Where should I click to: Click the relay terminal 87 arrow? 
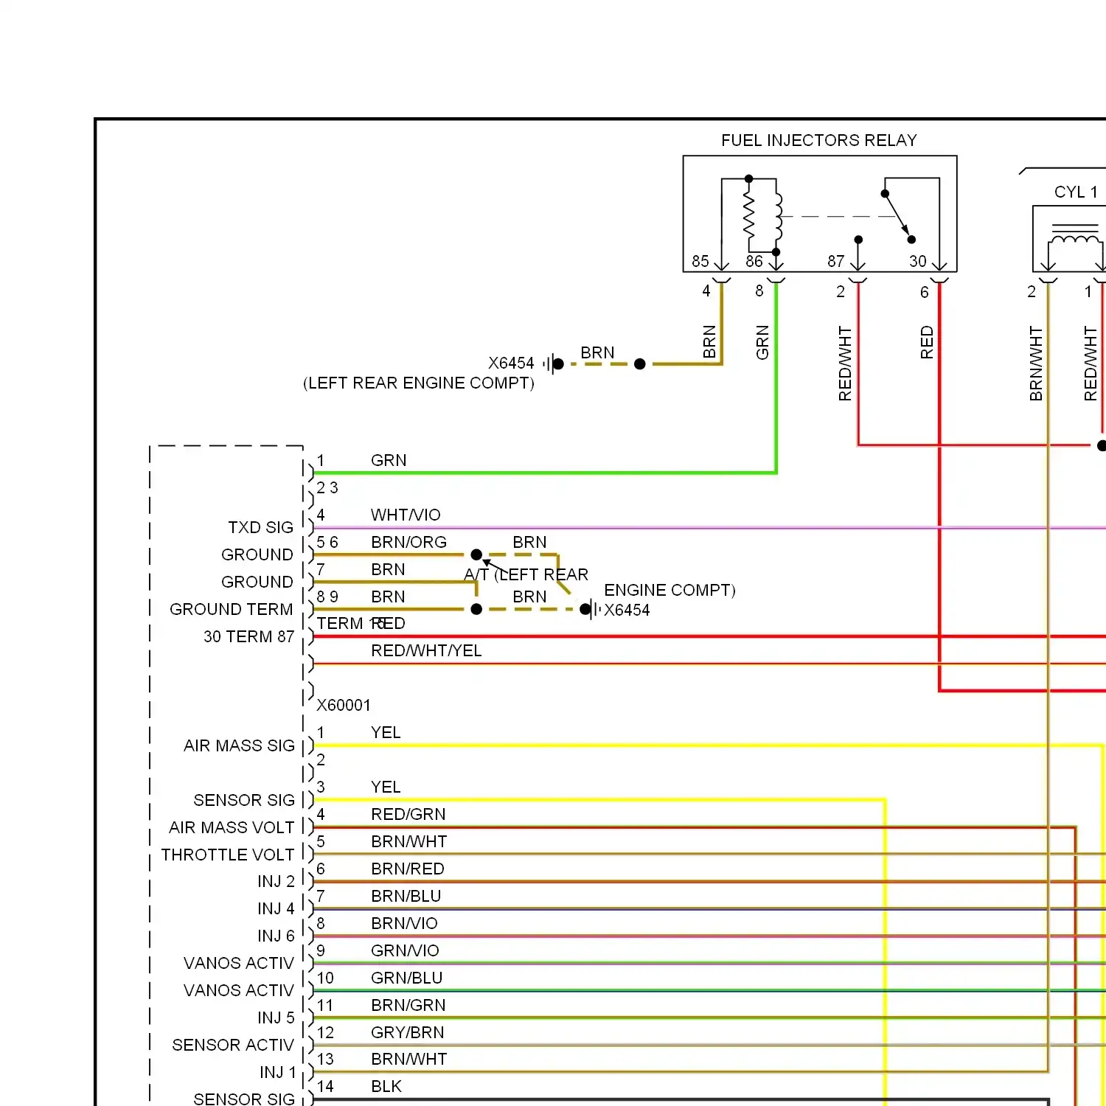click(858, 263)
